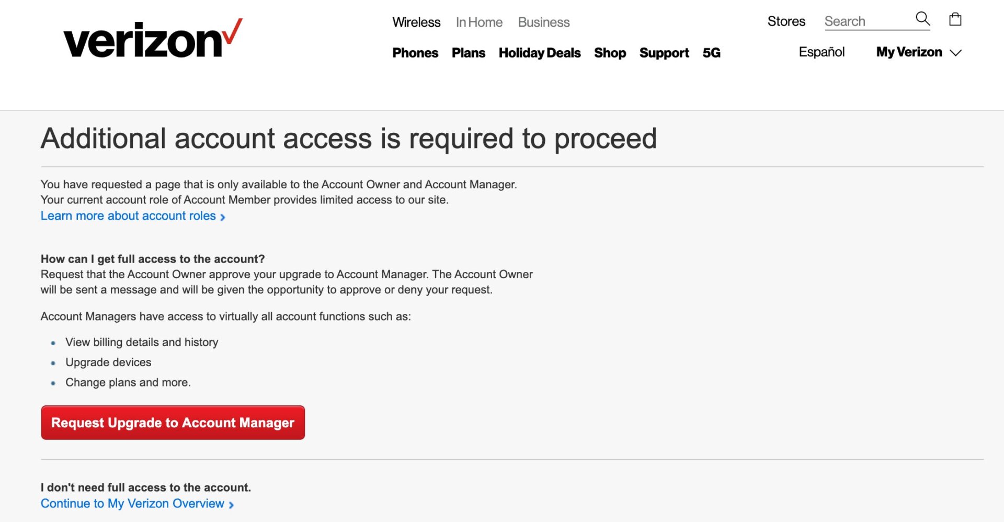Image resolution: width=1004 pixels, height=522 pixels.
Task: Open the Wireless tab
Action: pyautogui.click(x=416, y=22)
